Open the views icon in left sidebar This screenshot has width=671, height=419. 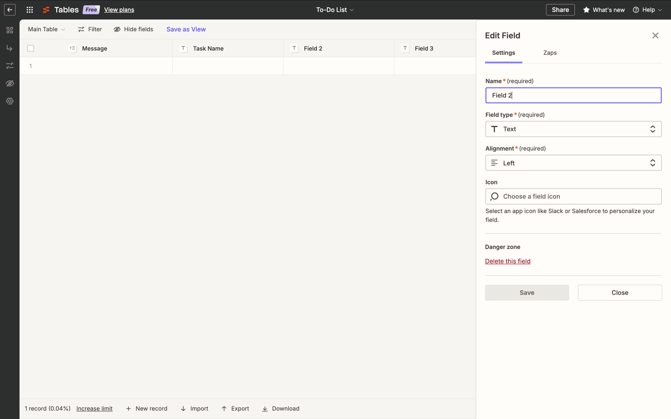[10, 30]
